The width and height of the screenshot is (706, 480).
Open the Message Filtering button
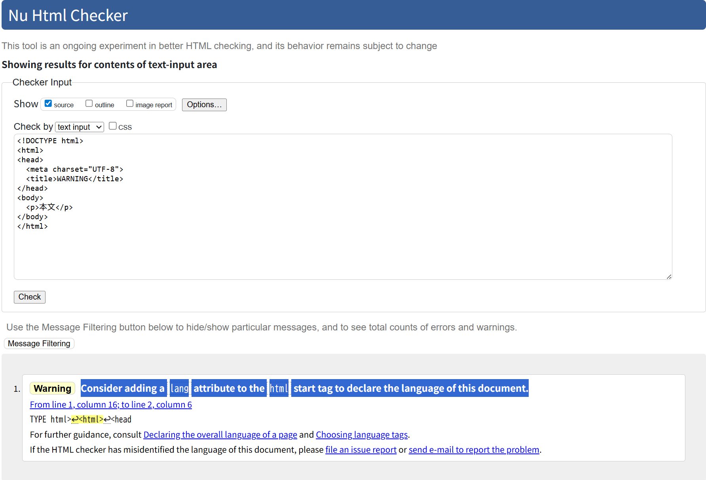(x=39, y=343)
